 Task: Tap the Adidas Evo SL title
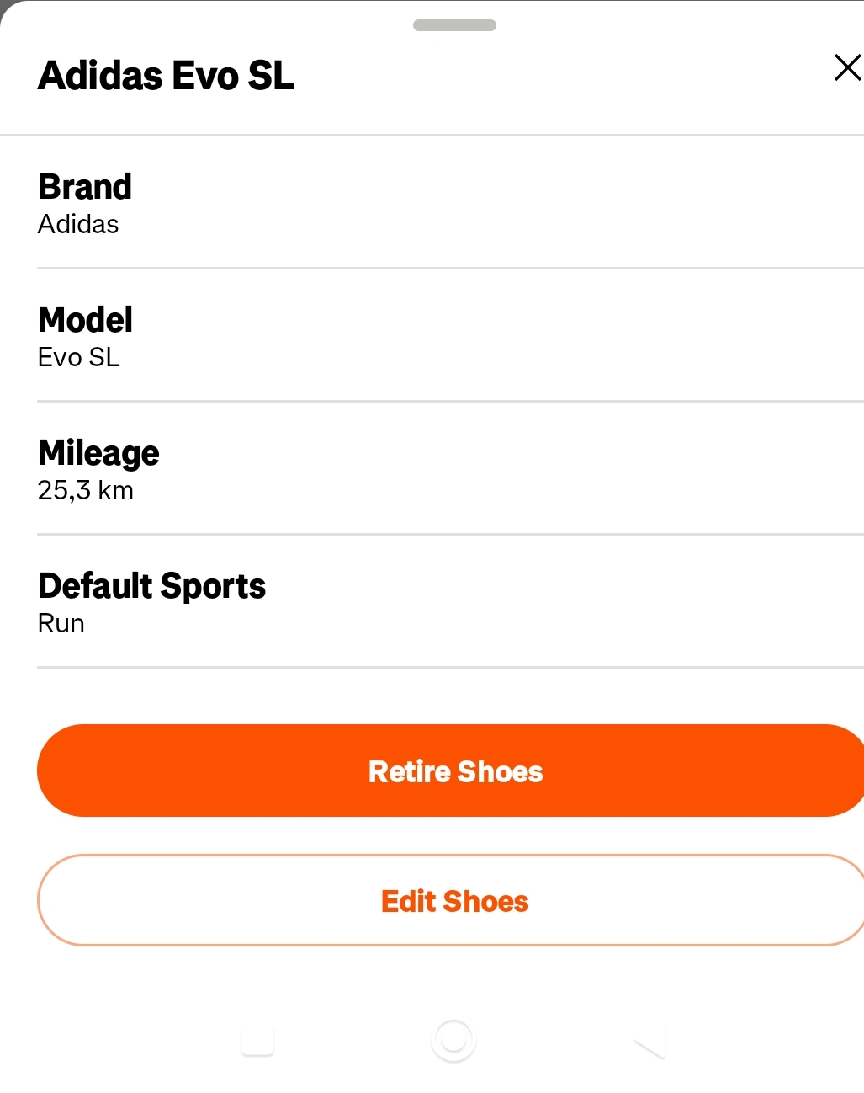tap(166, 76)
